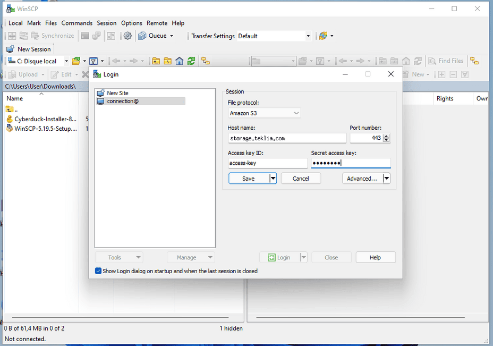Expand arrow next to the globe icon
Image resolution: width=493 pixels, height=346 pixels.
coord(331,36)
